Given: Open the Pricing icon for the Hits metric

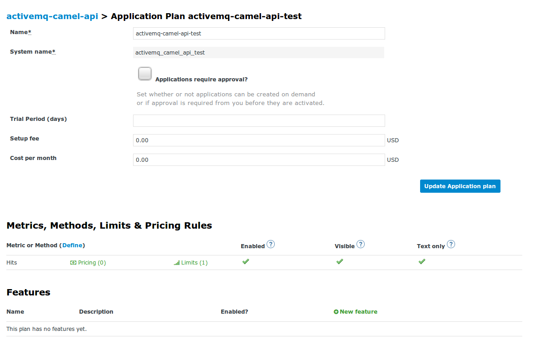Looking at the screenshot, I should coord(73,262).
